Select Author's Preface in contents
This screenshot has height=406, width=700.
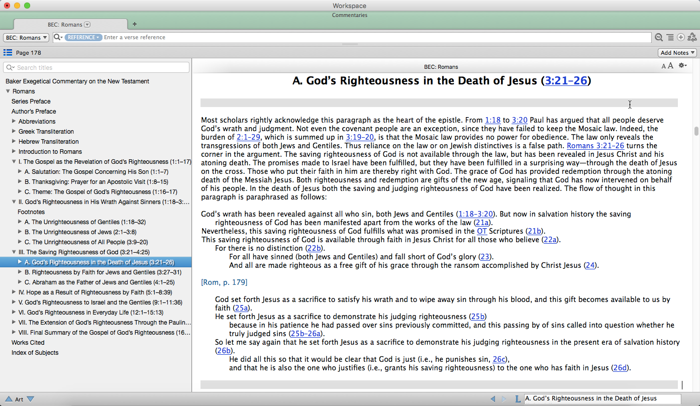34,112
